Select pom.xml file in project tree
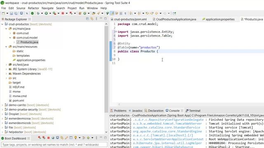The width and height of the screenshot is (264, 148). click(x=18, y=100)
